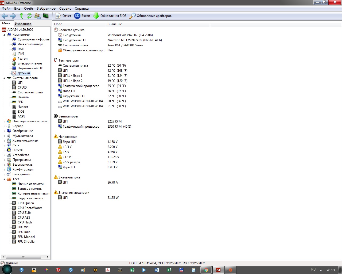Image resolution: width=342 pixels, height=274 pixels.
Task: Open Microsoft Excel from the taskbar
Action: click(169, 270)
